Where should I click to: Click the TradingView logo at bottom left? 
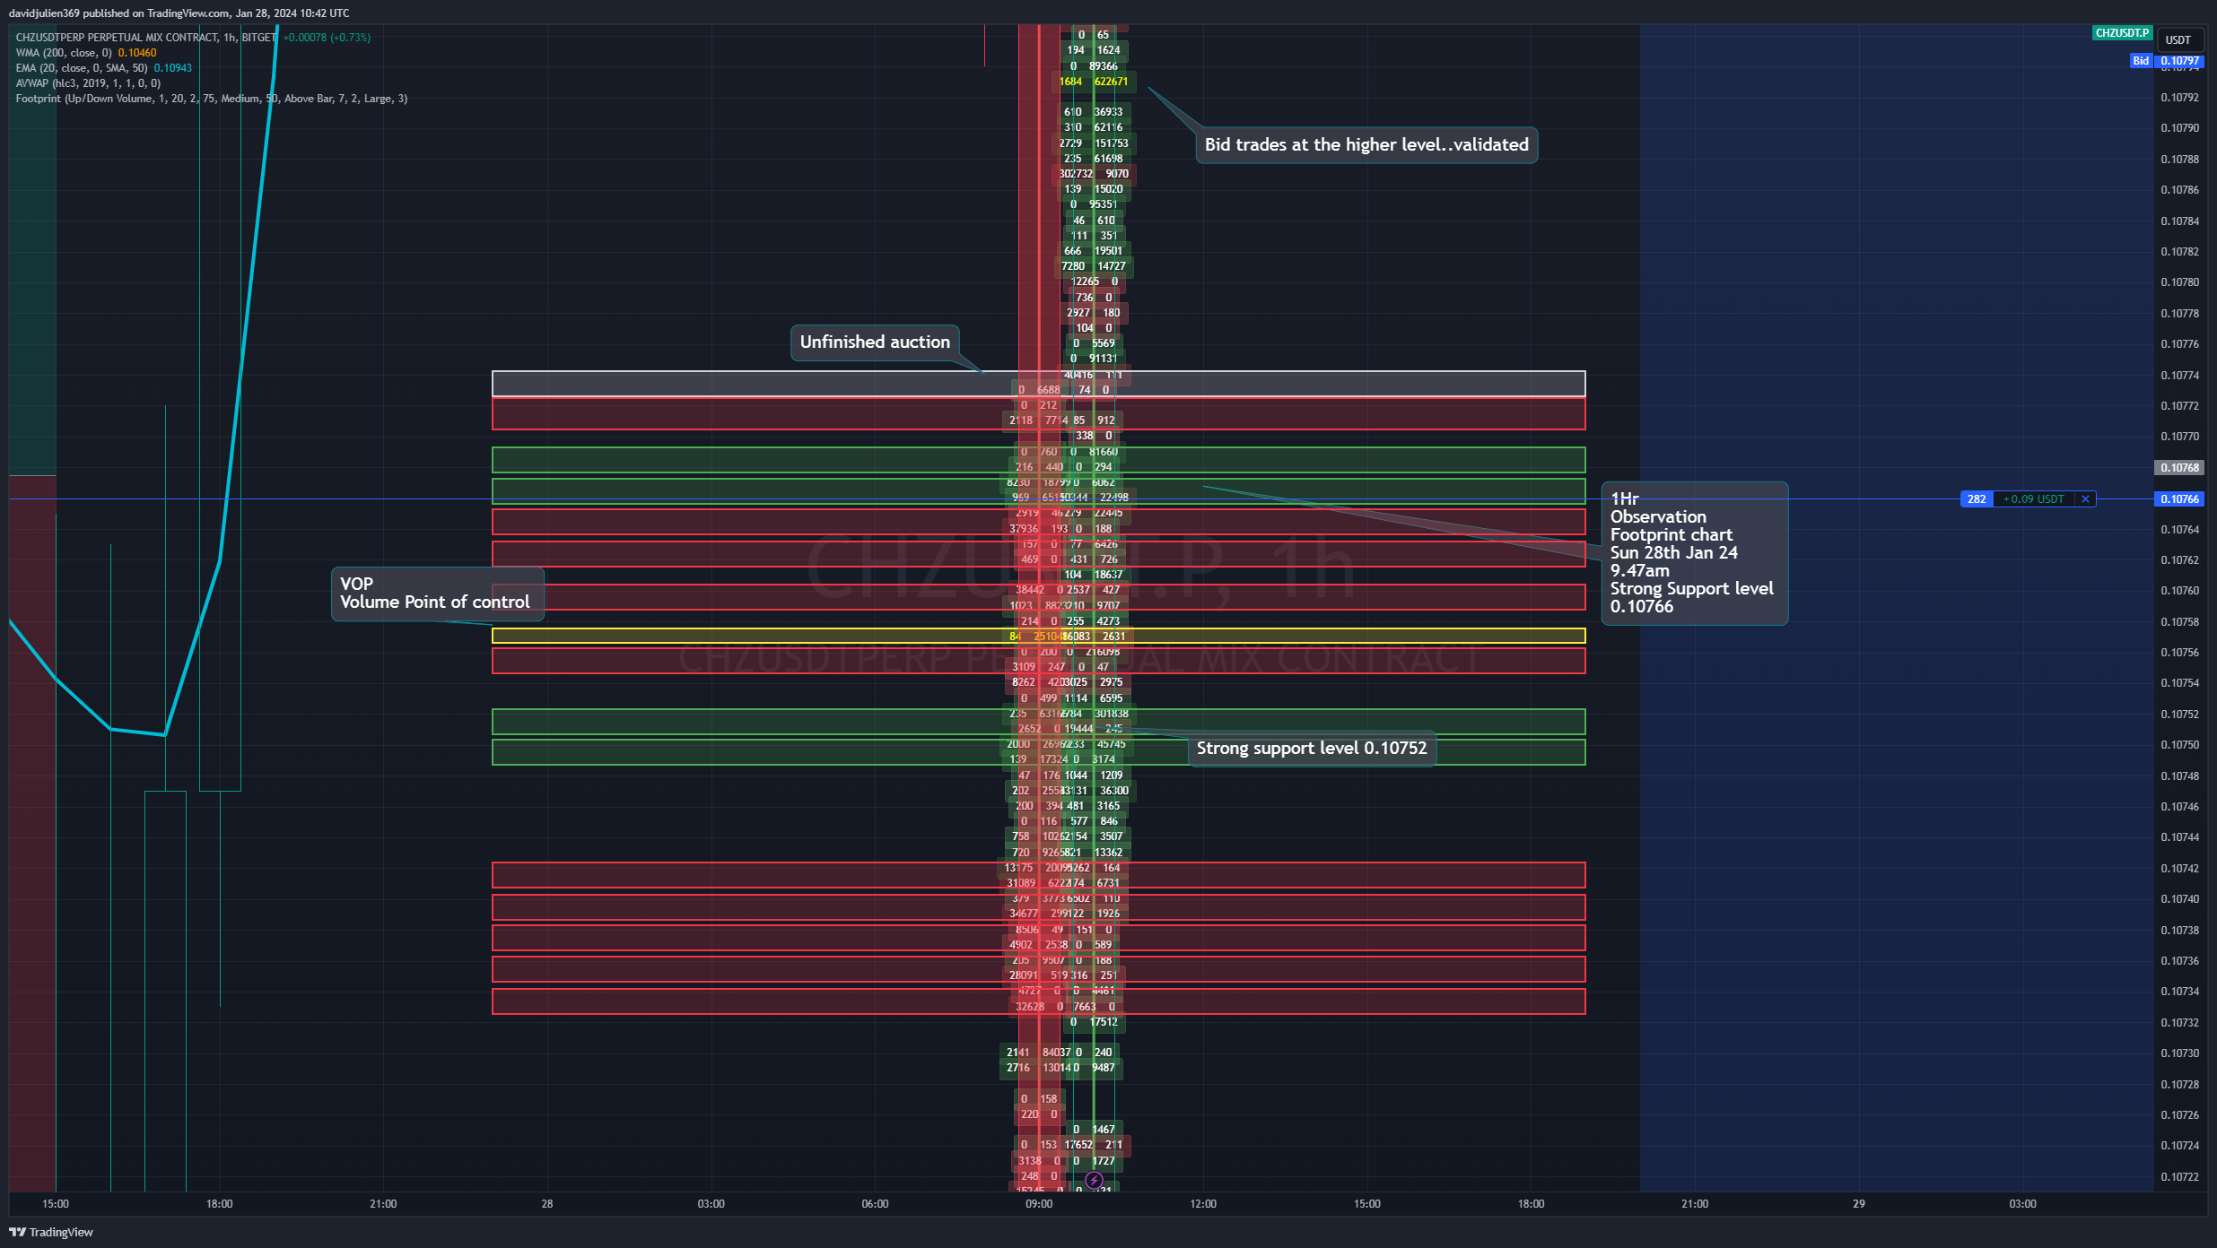click(x=51, y=1232)
